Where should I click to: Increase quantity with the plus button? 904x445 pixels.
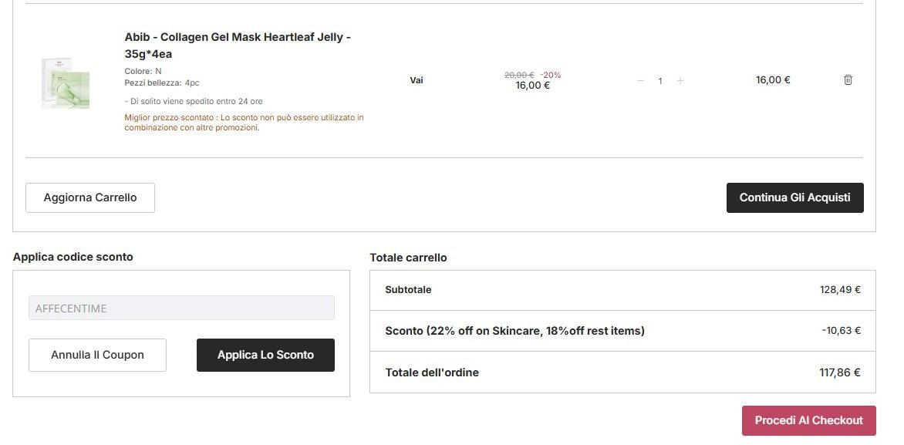[680, 81]
